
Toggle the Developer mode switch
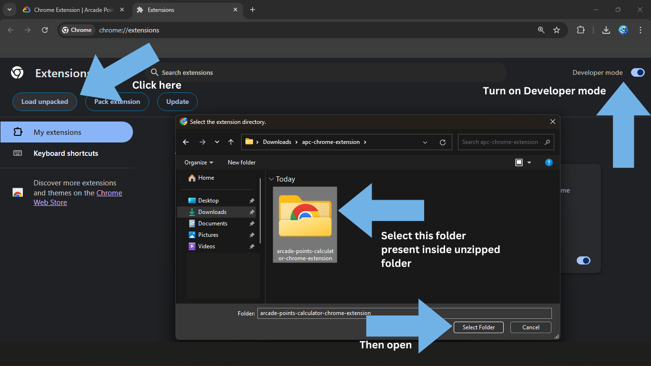pyautogui.click(x=638, y=72)
